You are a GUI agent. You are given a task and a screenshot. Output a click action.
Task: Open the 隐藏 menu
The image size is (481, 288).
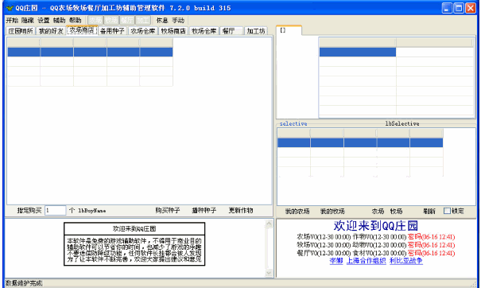[28, 20]
